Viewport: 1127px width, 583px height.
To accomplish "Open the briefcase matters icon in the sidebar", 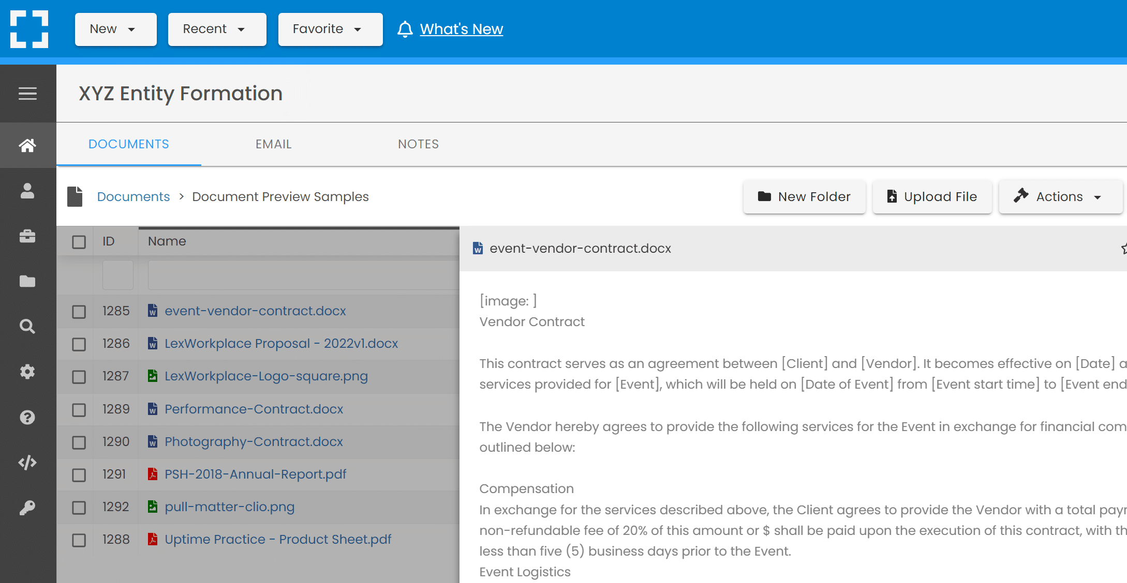I will (x=27, y=236).
